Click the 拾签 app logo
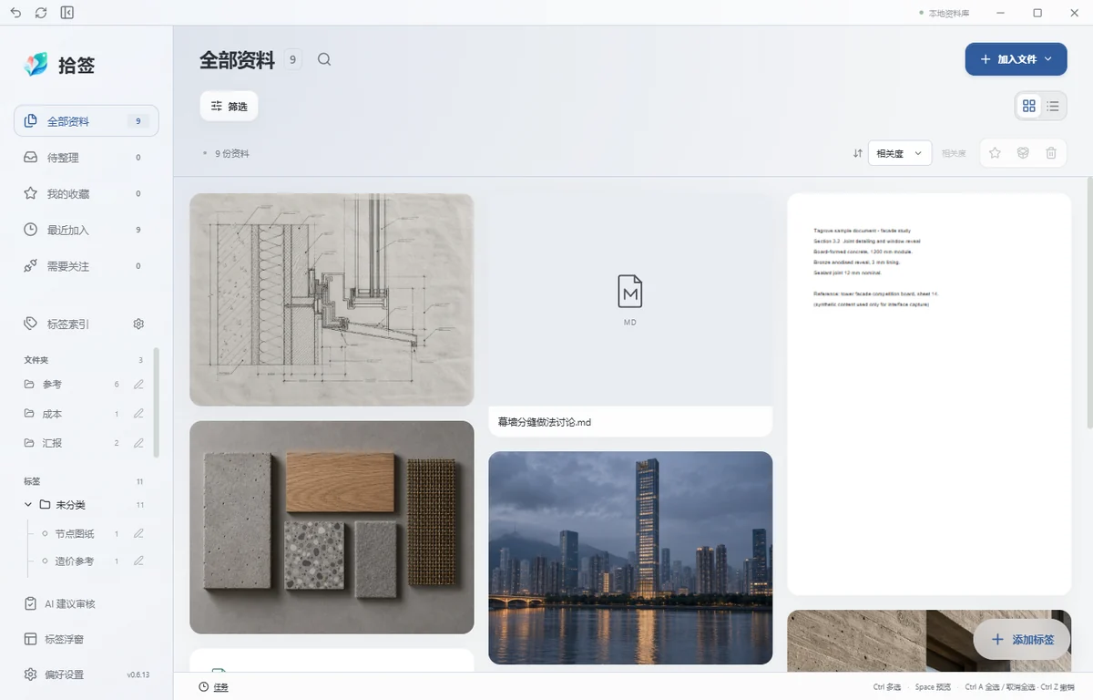The width and height of the screenshot is (1093, 700). pos(36,65)
